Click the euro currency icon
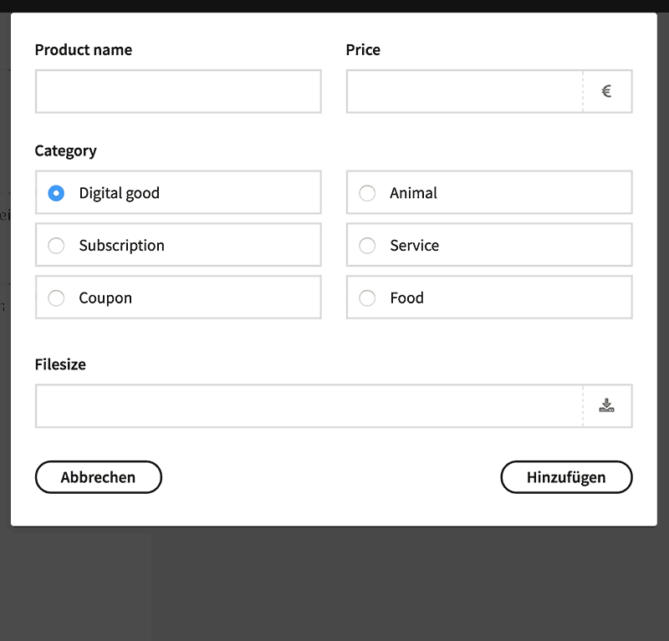The image size is (669, 641). pyautogui.click(x=607, y=91)
